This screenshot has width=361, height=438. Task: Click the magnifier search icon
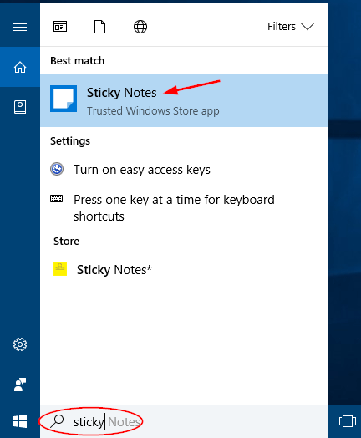[57, 421]
